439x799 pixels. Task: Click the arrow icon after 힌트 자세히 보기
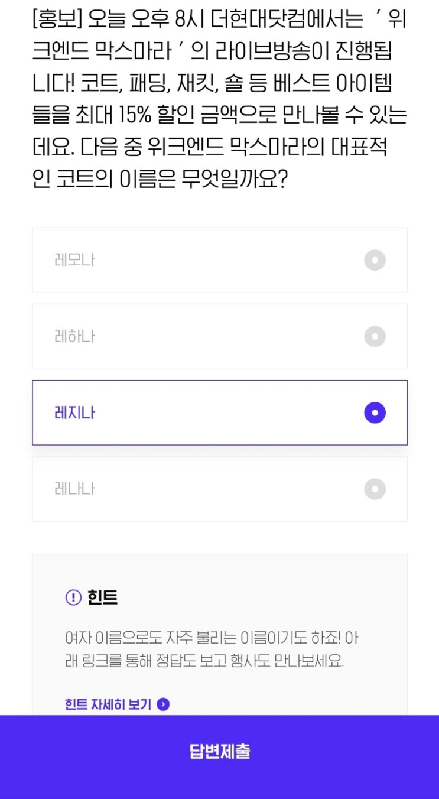(x=164, y=704)
